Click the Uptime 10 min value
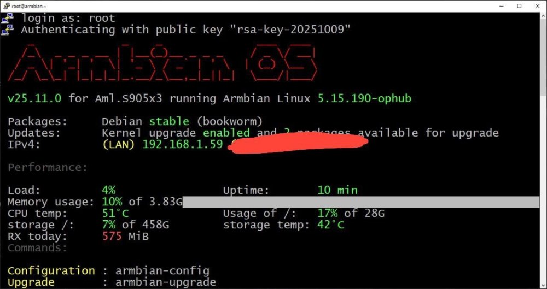The width and height of the screenshot is (547, 289). point(337,190)
